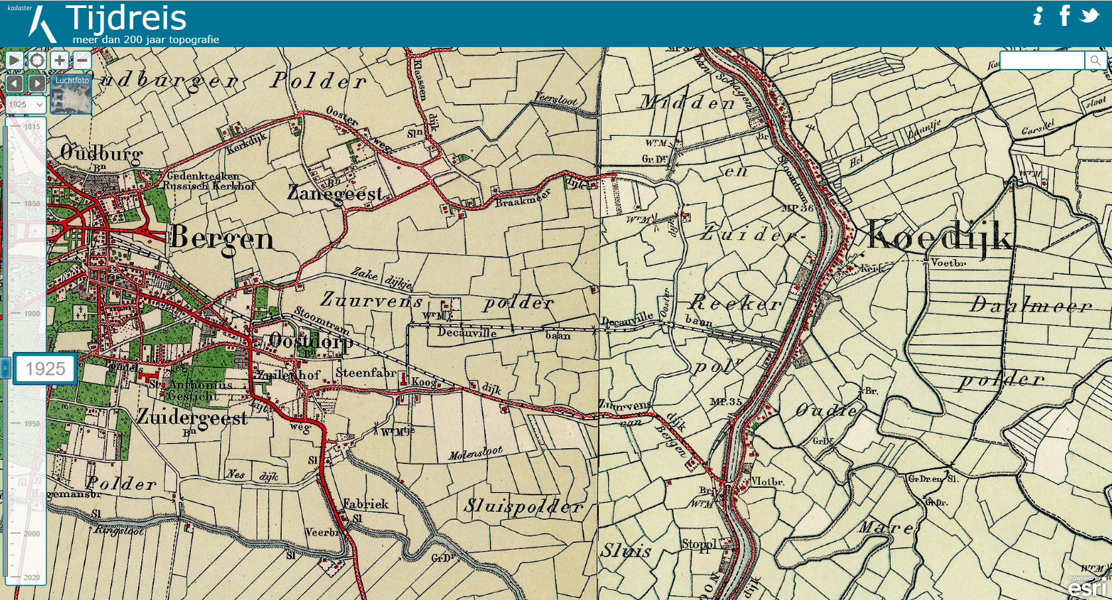Play the time-travel map animation

click(x=14, y=60)
